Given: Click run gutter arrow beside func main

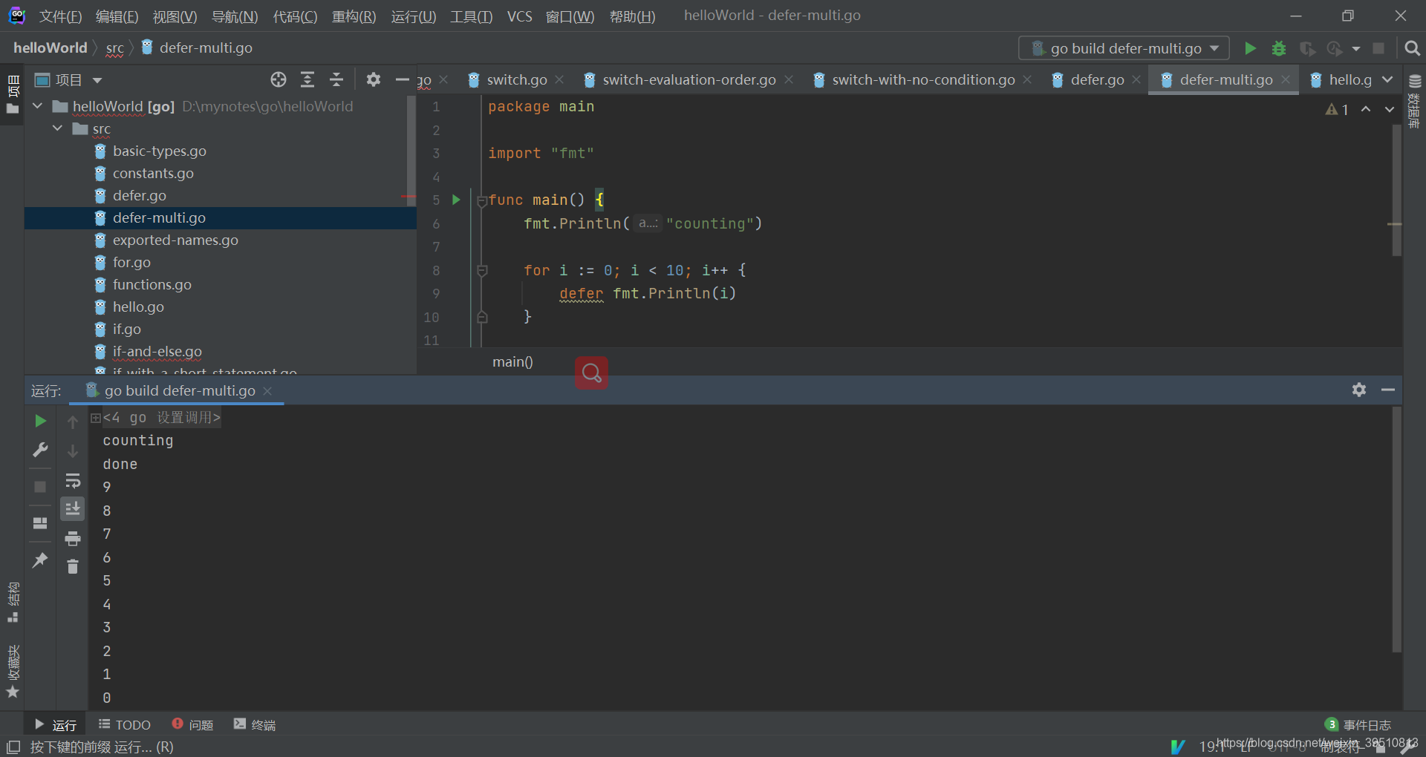Looking at the screenshot, I should pyautogui.click(x=456, y=200).
